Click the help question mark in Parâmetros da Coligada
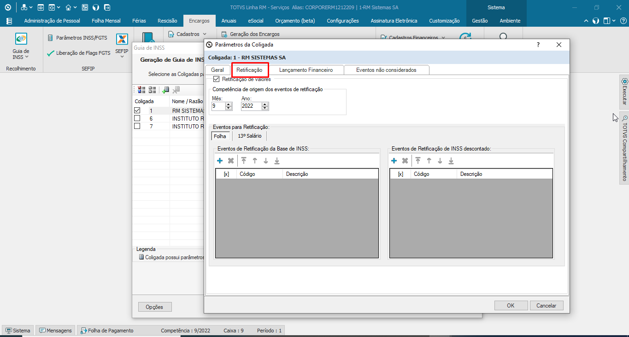 [538, 45]
